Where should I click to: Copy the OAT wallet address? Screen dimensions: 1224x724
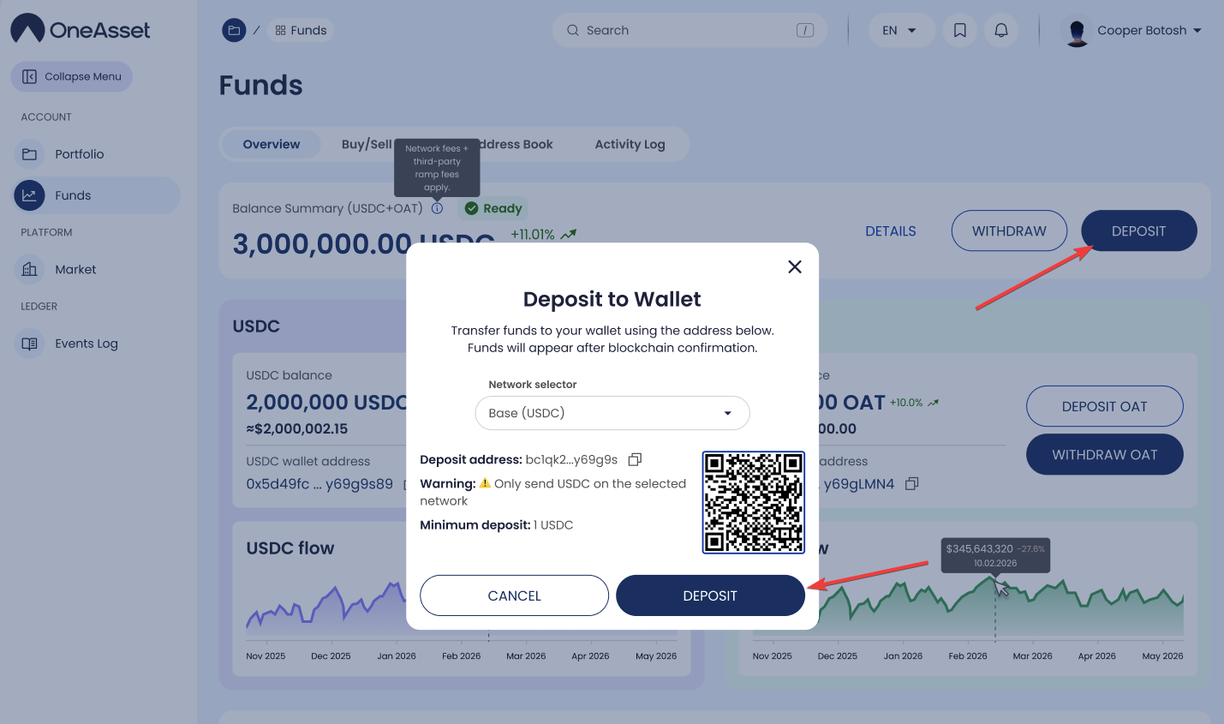(912, 484)
